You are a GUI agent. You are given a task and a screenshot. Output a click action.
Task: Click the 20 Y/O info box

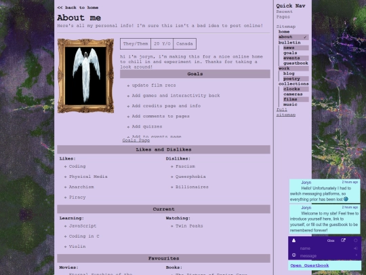pos(162,43)
